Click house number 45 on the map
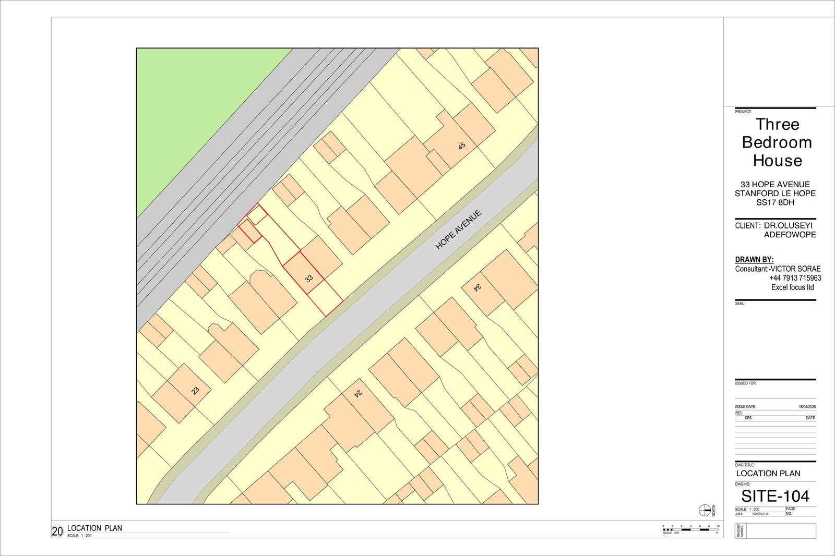 461,146
